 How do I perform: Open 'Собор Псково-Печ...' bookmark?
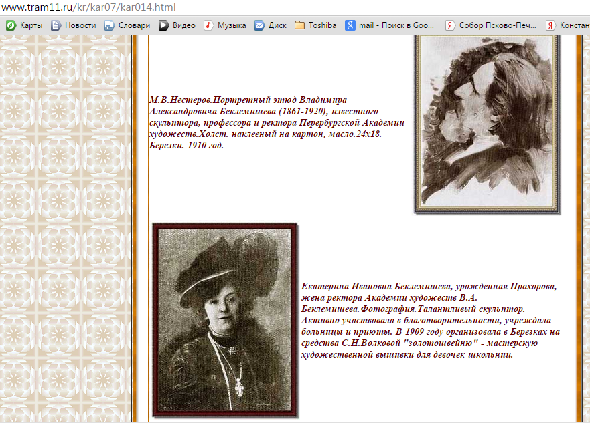click(x=498, y=25)
